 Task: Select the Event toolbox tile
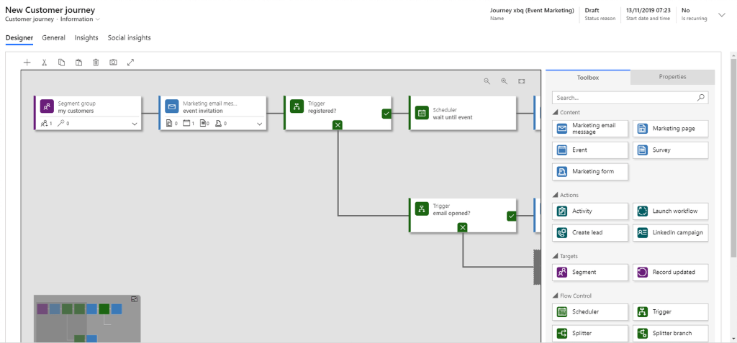(x=590, y=150)
